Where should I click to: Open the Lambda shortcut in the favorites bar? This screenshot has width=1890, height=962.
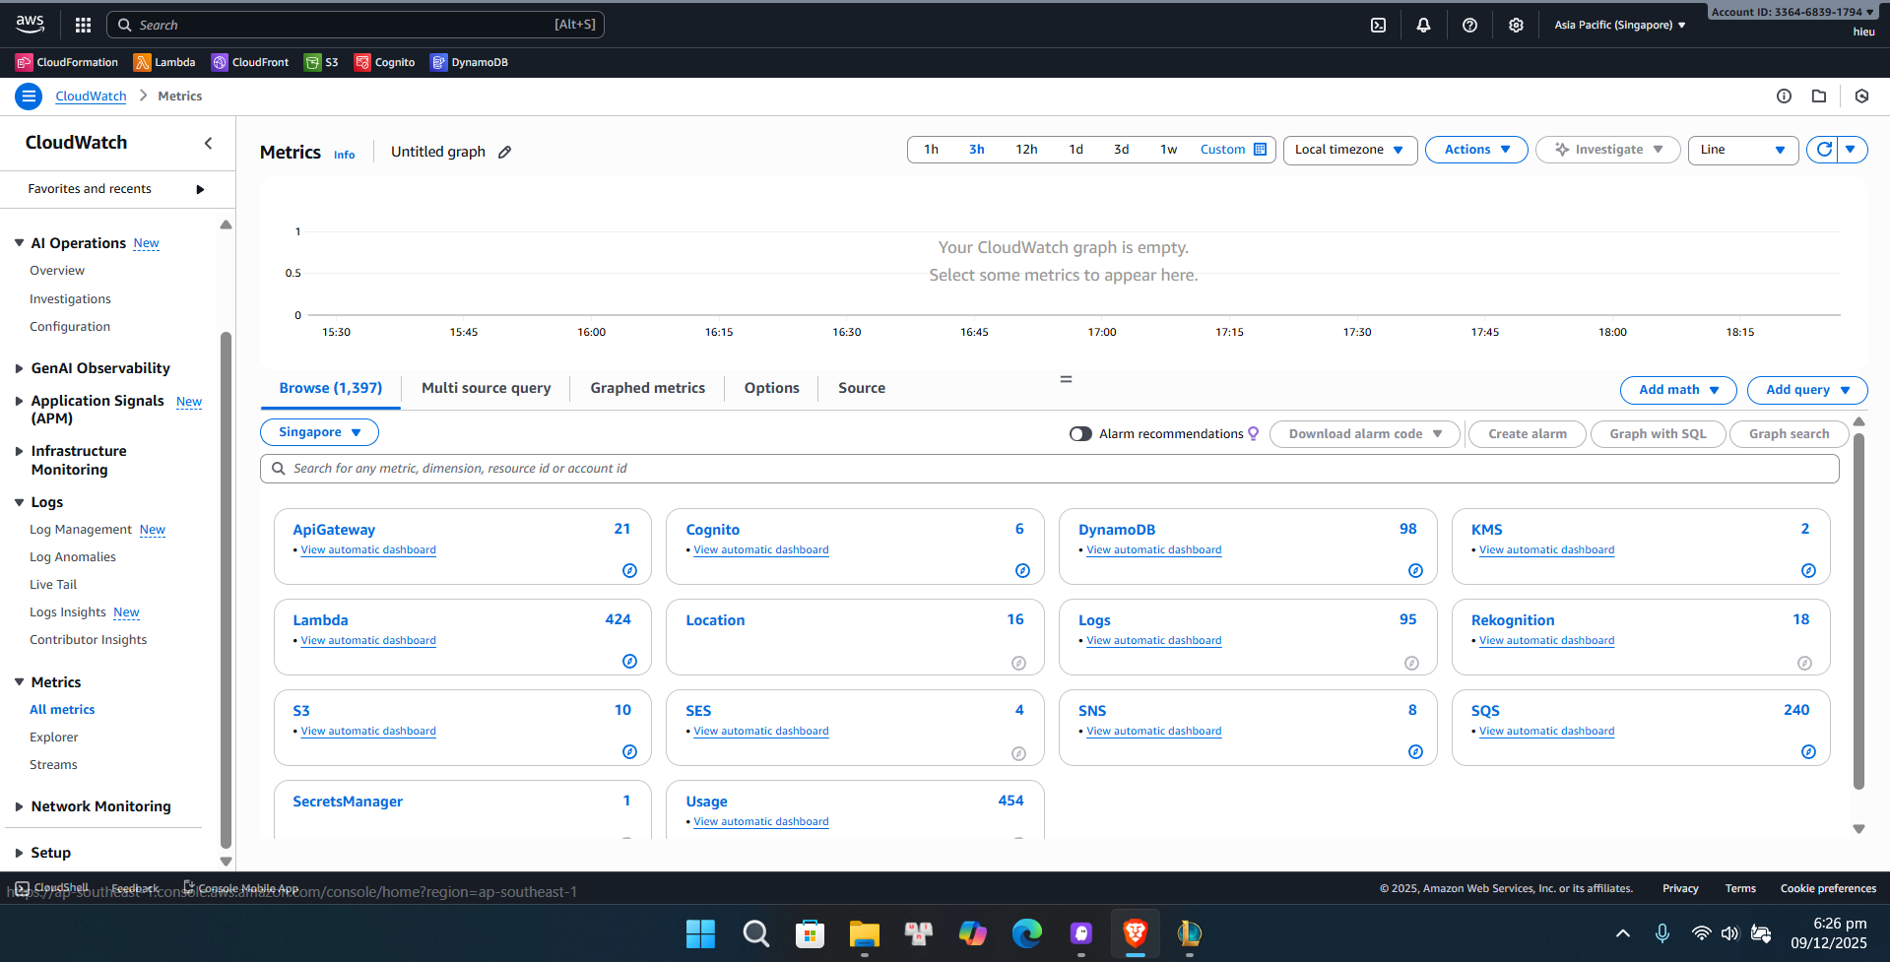pyautogui.click(x=163, y=61)
